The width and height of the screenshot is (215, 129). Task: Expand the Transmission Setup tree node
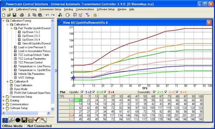point(4,97)
